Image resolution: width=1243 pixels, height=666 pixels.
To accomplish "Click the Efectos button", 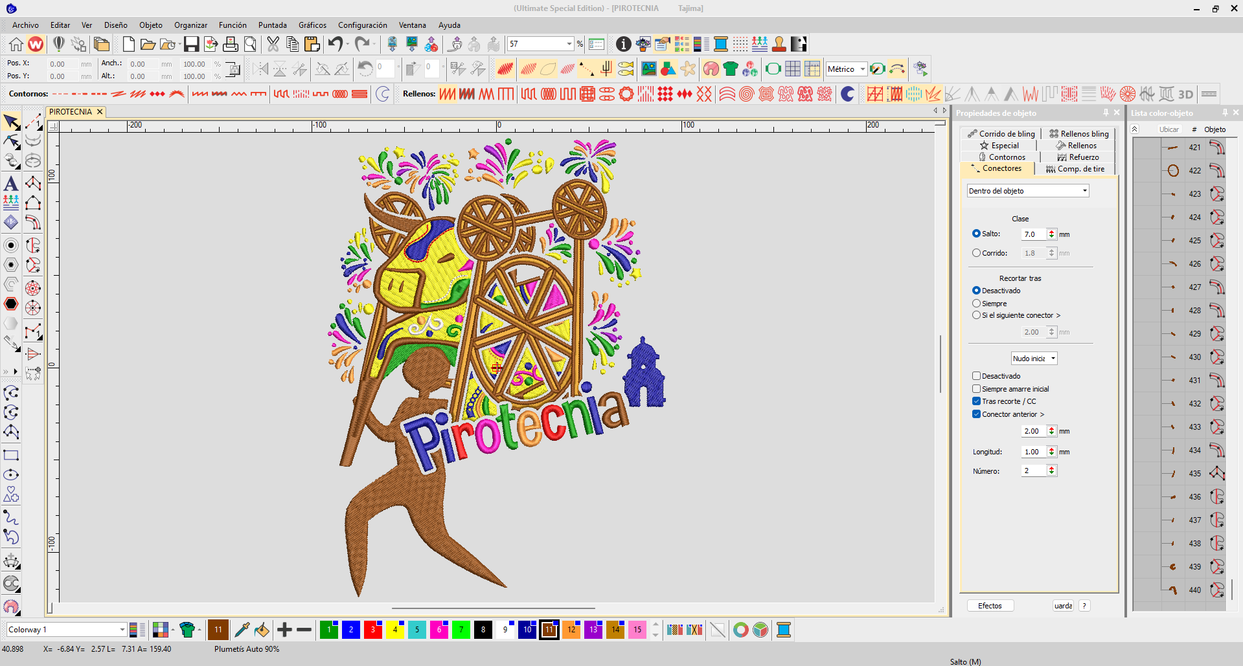I will point(990,606).
